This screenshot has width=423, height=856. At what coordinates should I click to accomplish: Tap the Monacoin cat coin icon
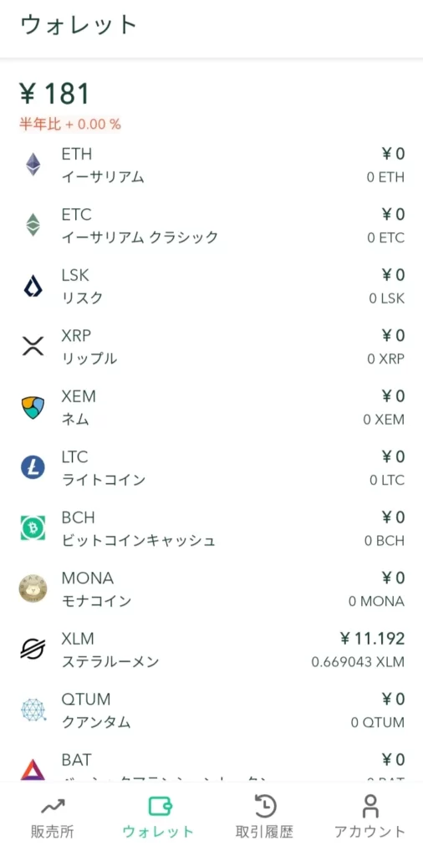33,588
